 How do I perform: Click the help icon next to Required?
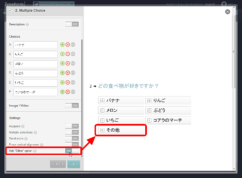pyautogui.click(x=23, y=126)
